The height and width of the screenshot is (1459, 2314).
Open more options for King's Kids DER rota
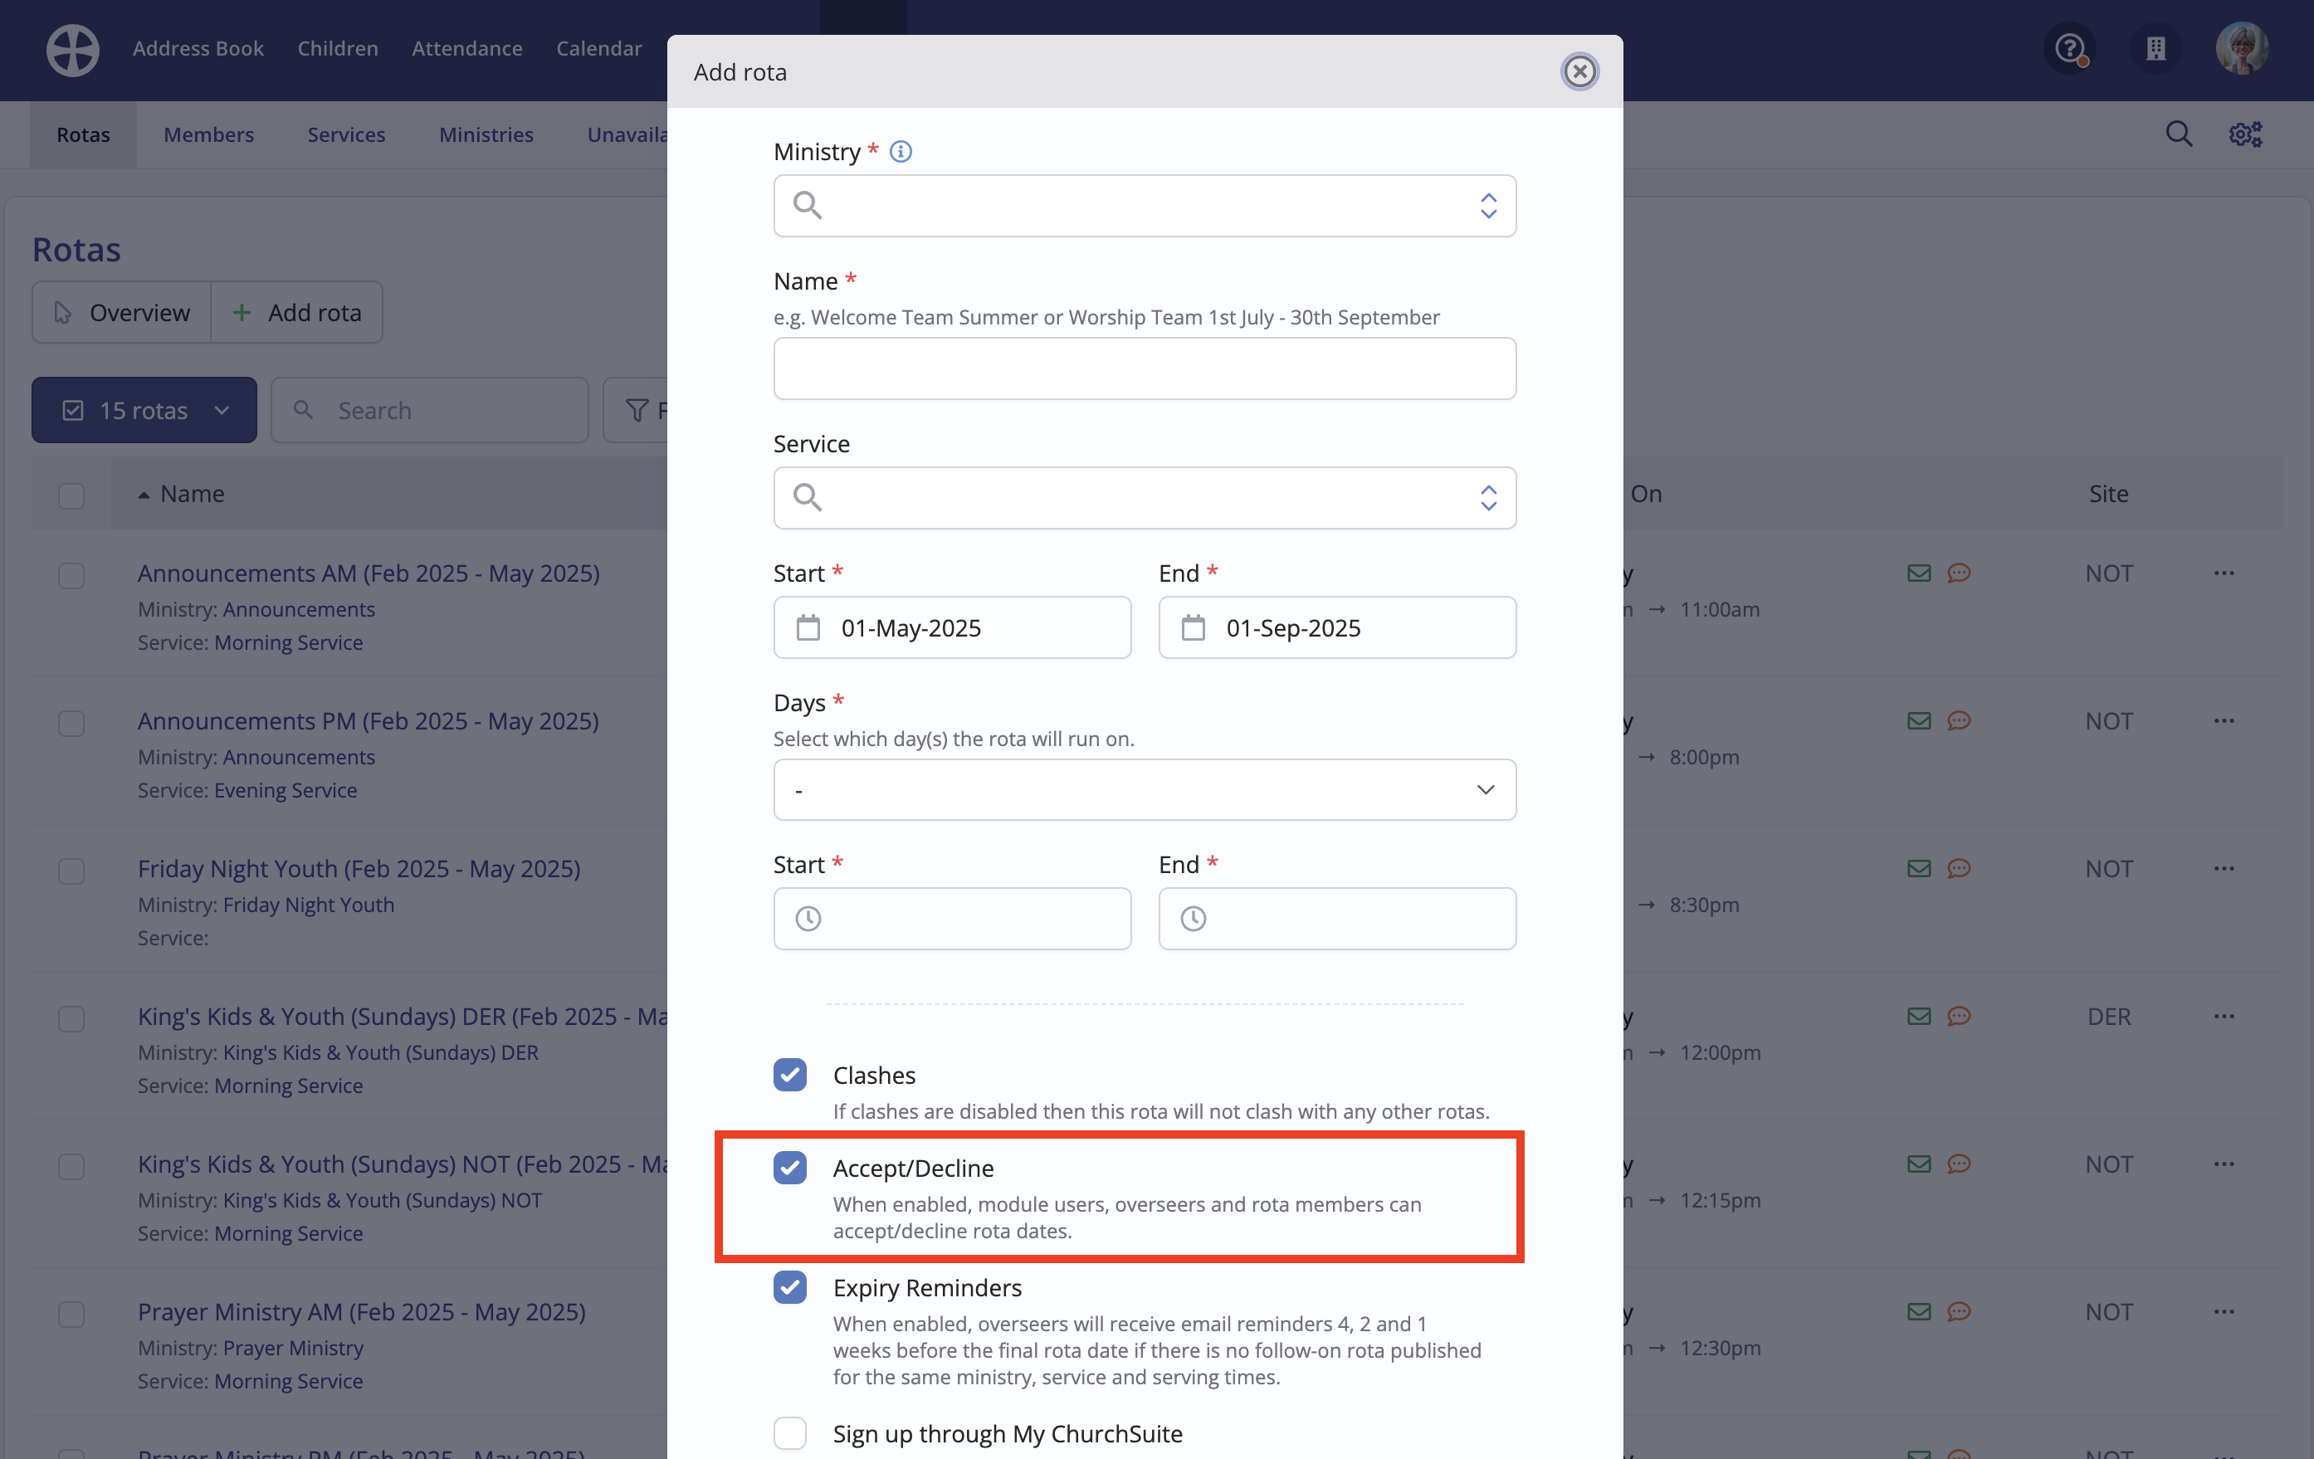pyautogui.click(x=2224, y=1016)
